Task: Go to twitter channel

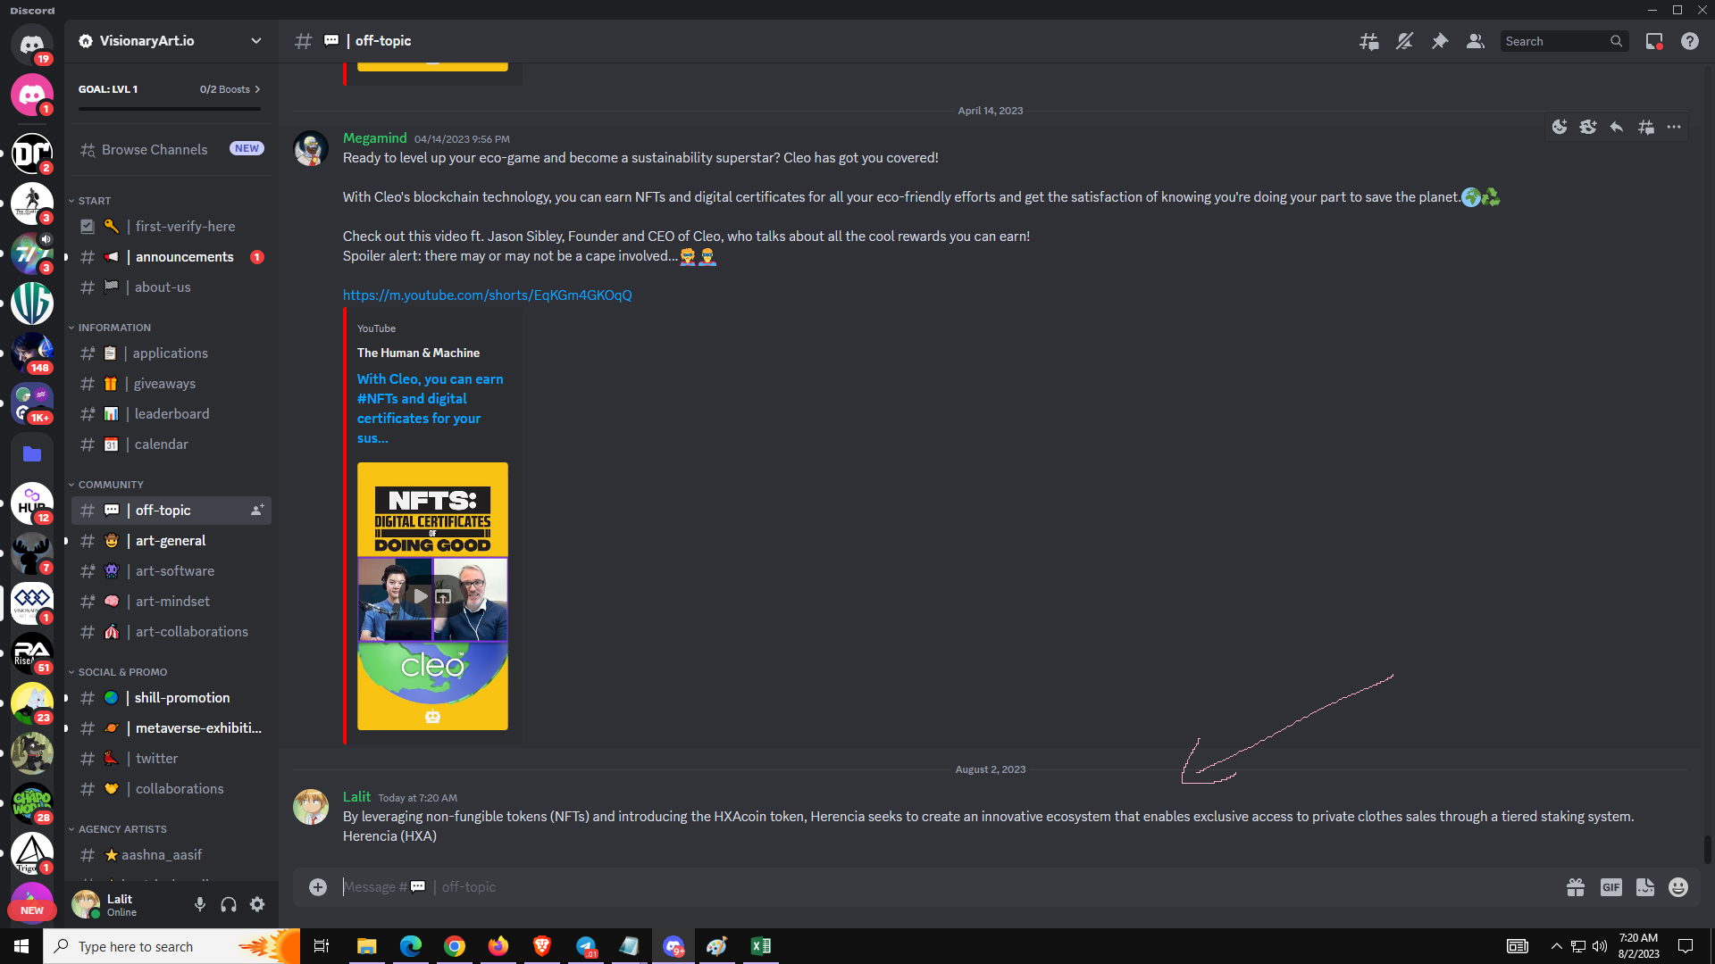Action: coord(171,759)
